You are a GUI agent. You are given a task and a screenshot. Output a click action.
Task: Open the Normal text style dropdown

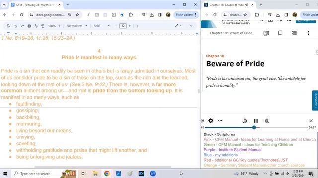[x=77, y=26]
